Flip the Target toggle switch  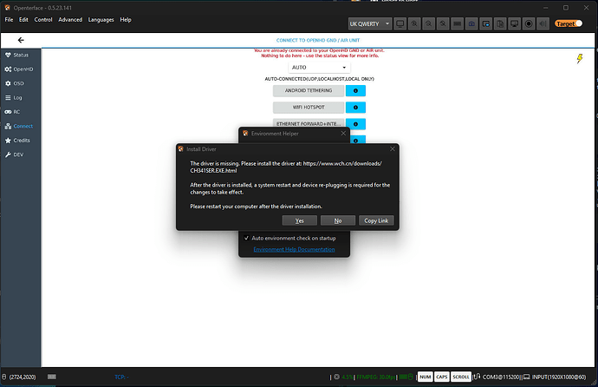pos(569,23)
